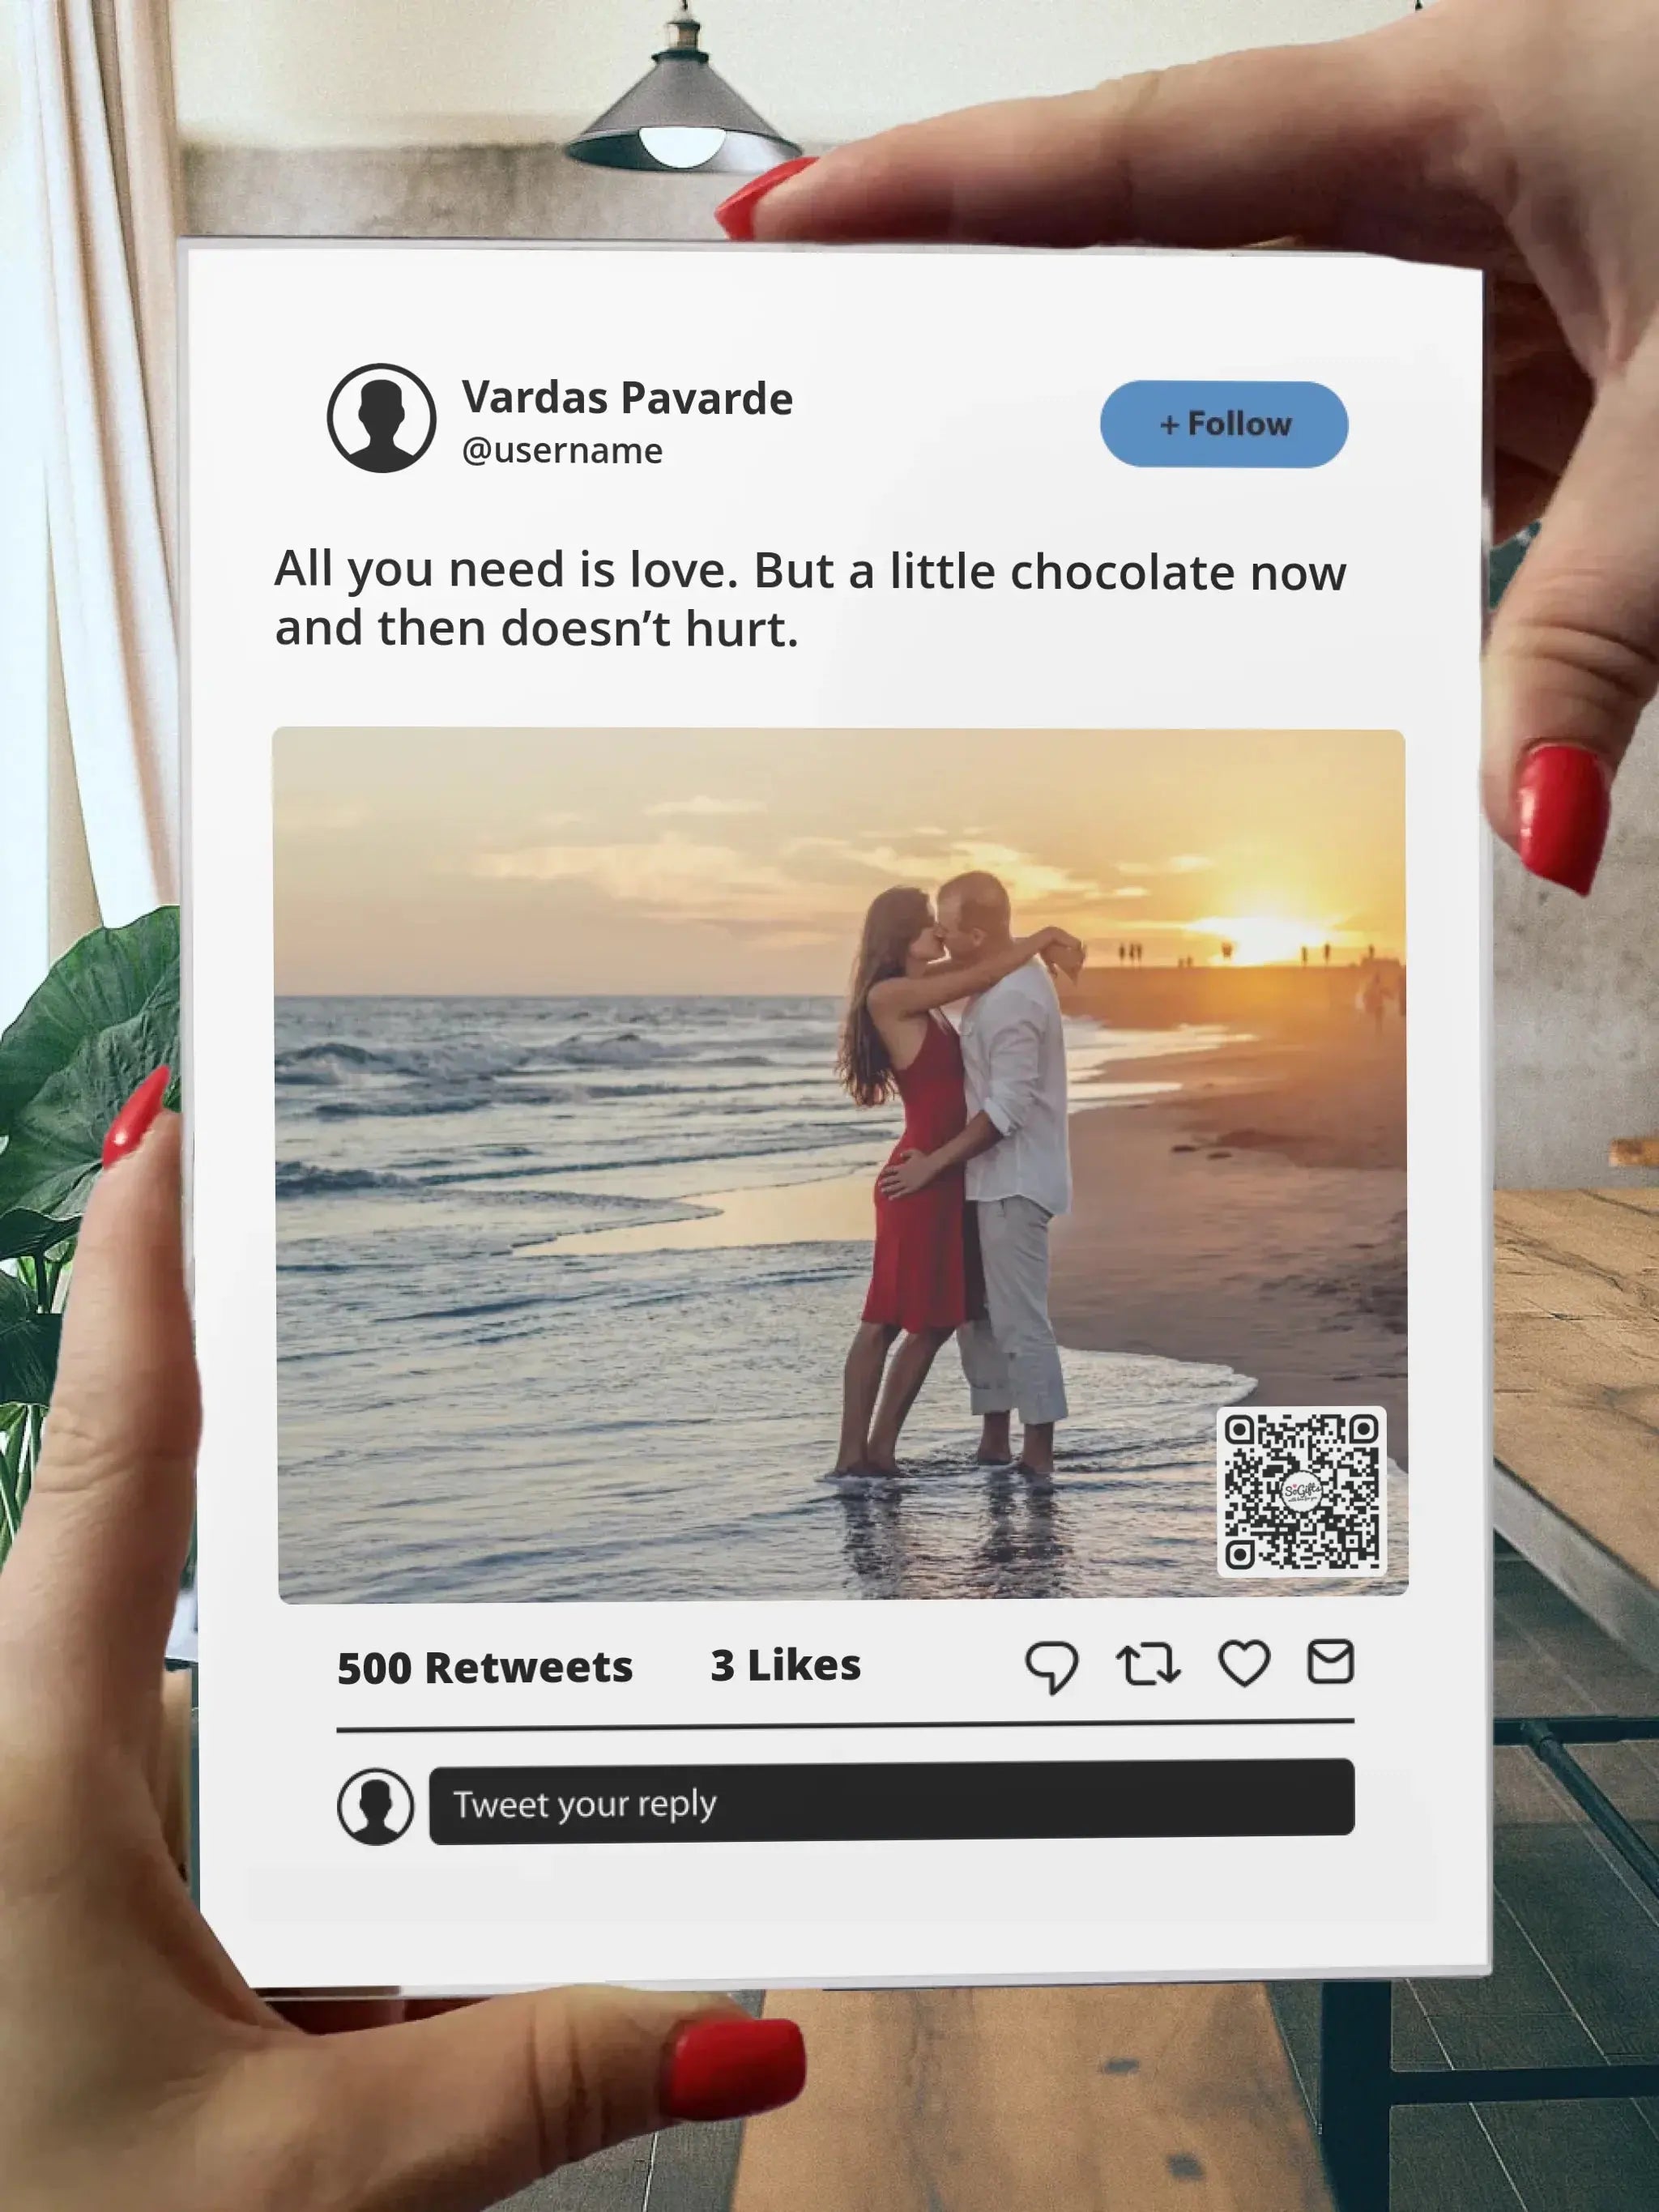Open the envelope message icon

pyautogui.click(x=1330, y=1662)
